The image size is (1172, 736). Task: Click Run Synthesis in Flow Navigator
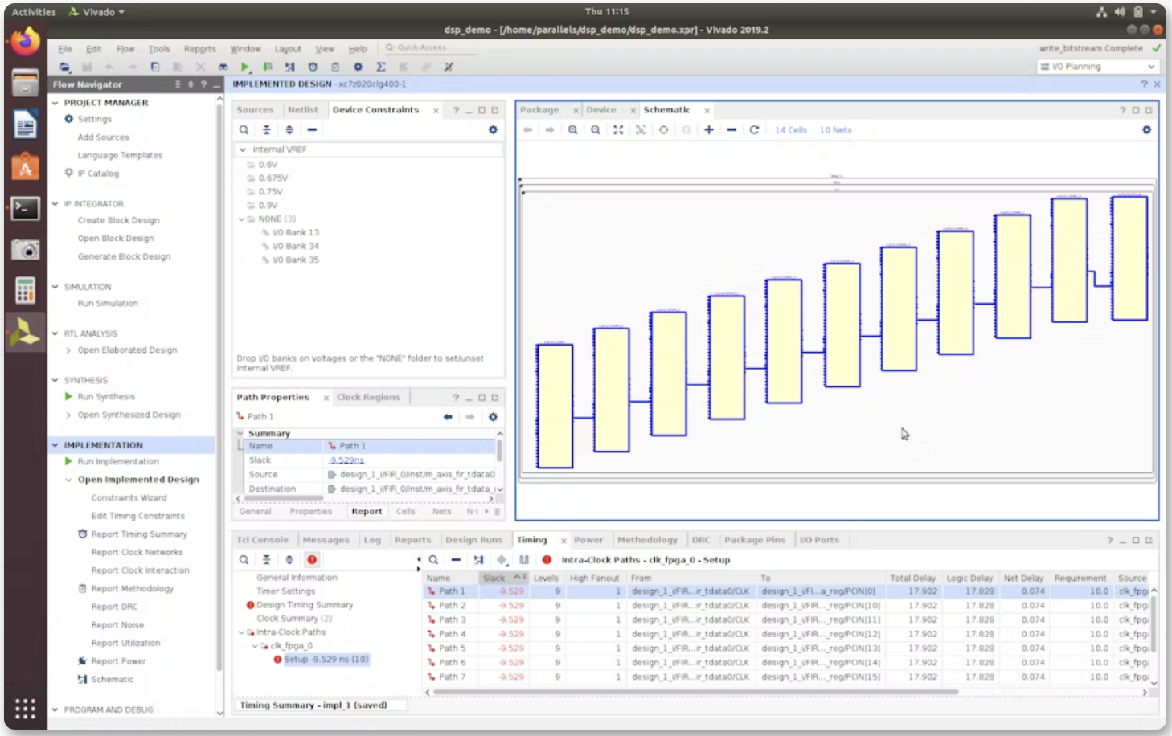click(106, 397)
